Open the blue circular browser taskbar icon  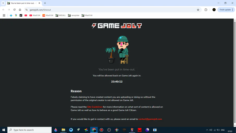click(x=71, y=130)
